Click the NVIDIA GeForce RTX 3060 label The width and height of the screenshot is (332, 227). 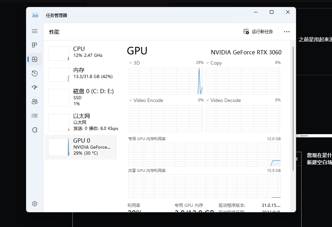pos(246,53)
